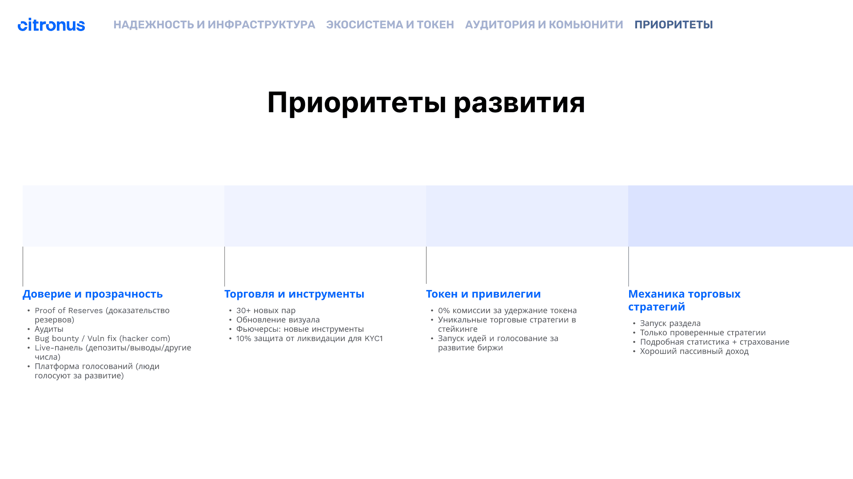Click the Торговля и инструменты heading

[294, 294]
